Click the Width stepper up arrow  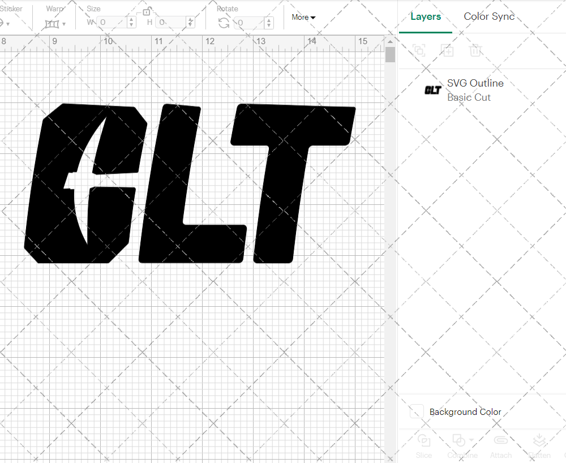point(131,20)
